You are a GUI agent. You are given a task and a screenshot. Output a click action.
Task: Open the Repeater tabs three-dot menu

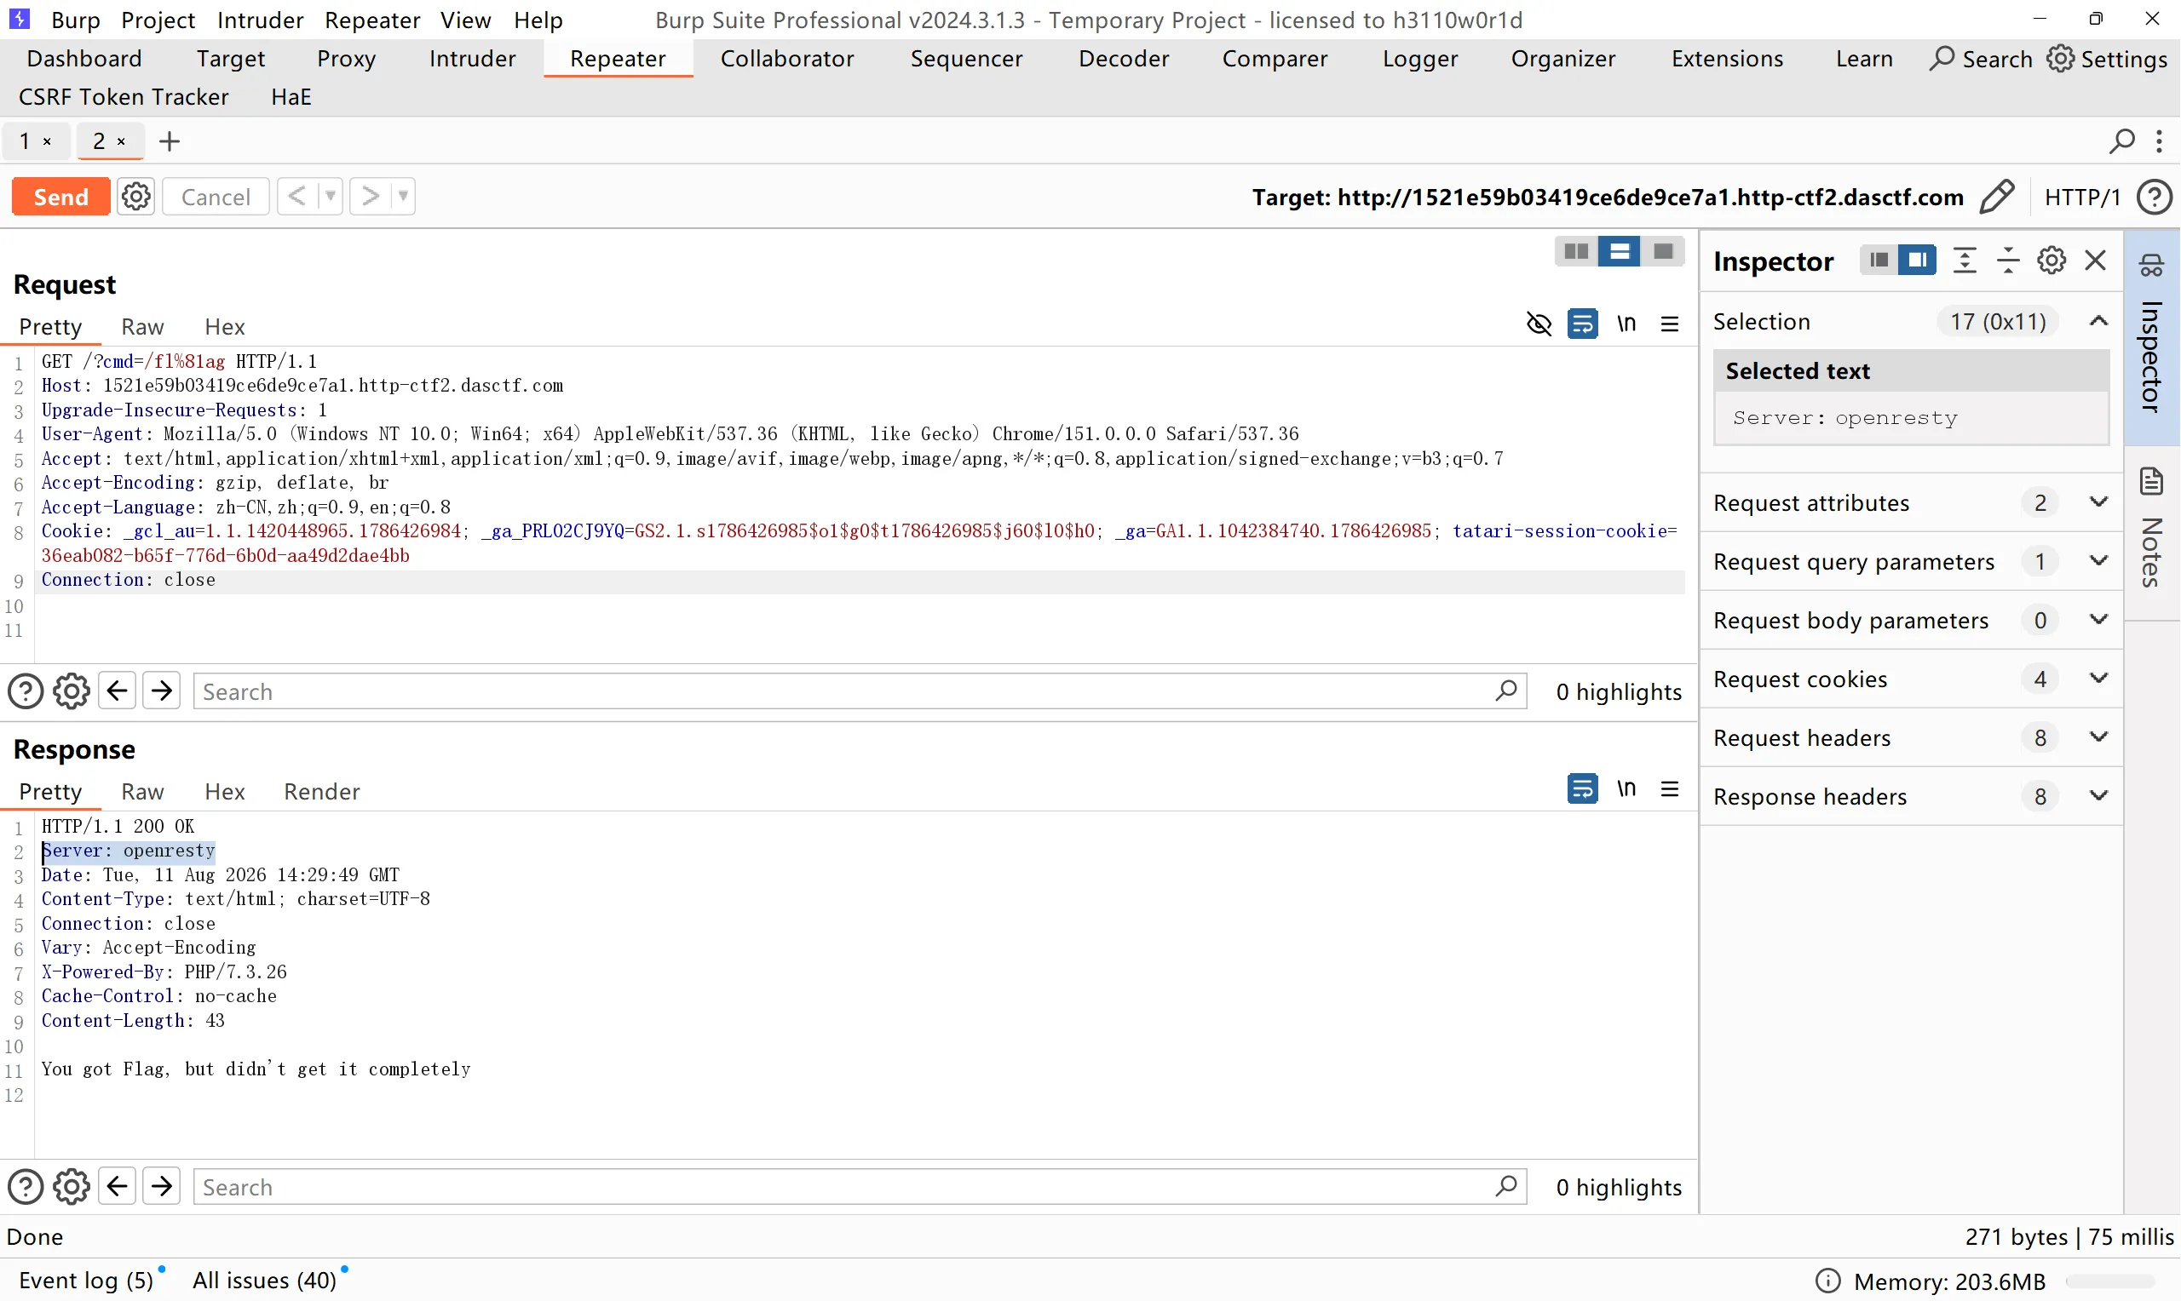[2159, 140]
